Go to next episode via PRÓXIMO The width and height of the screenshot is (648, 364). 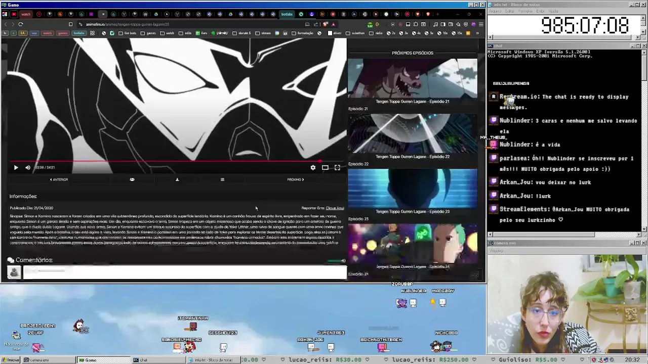(295, 179)
